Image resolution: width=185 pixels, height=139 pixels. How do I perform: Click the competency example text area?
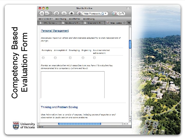(x=73, y=85)
